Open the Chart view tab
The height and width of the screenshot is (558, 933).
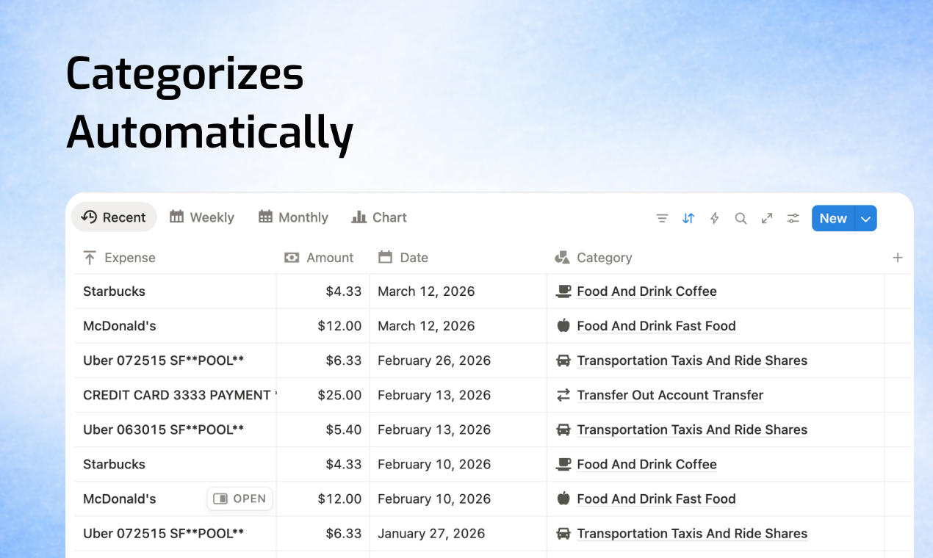click(379, 217)
